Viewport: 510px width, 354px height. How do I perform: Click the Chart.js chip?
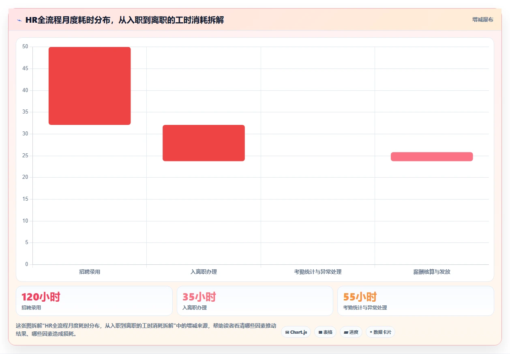point(296,332)
